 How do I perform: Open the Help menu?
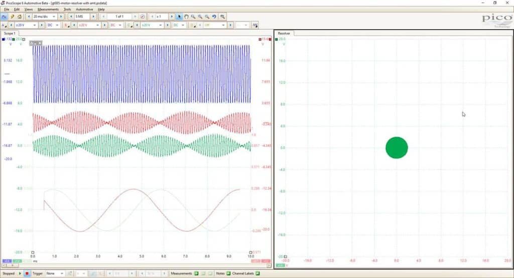click(x=101, y=10)
